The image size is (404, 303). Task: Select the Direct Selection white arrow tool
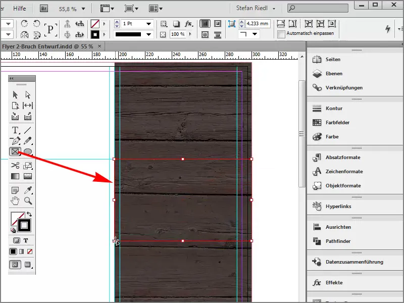pos(28,95)
